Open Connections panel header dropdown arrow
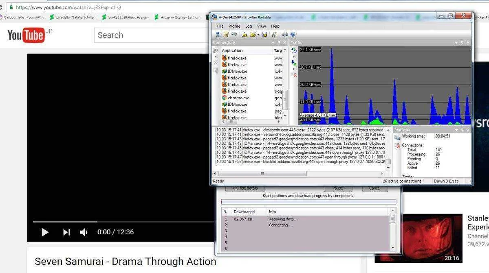Image resolution: width=489 pixels, height=273 pixels. 273,42
